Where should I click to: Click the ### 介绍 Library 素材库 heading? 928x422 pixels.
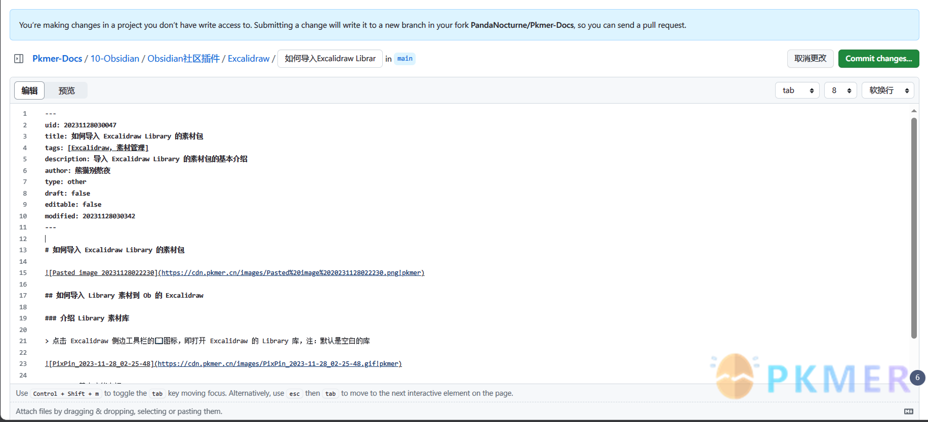87,318
